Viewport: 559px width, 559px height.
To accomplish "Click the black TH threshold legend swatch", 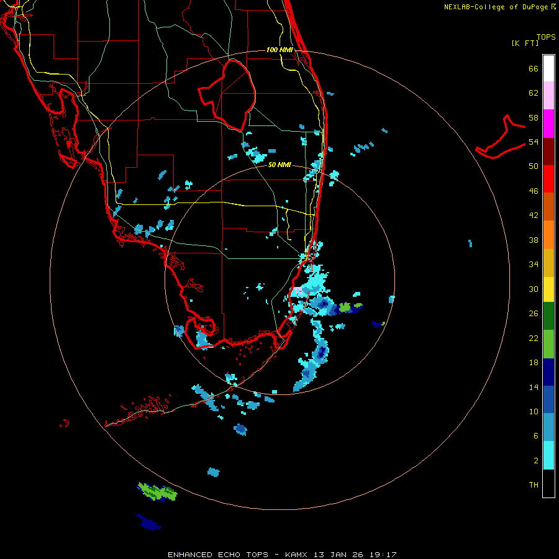I will click(x=548, y=483).
